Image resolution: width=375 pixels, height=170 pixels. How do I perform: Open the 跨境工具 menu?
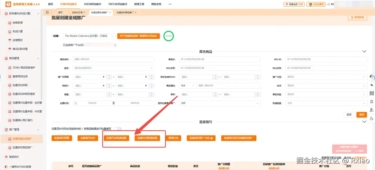[139, 4]
